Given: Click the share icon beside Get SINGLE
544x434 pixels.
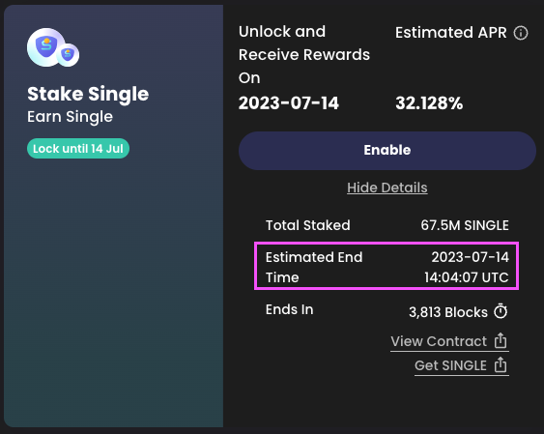Looking at the screenshot, I should coord(501,364).
